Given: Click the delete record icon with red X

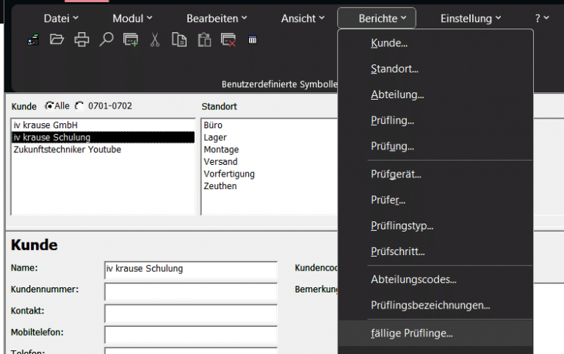Looking at the screenshot, I should pyautogui.click(x=228, y=40).
